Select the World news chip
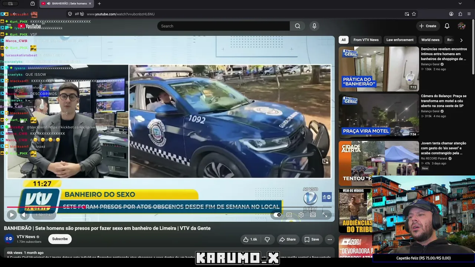 click(x=430, y=40)
